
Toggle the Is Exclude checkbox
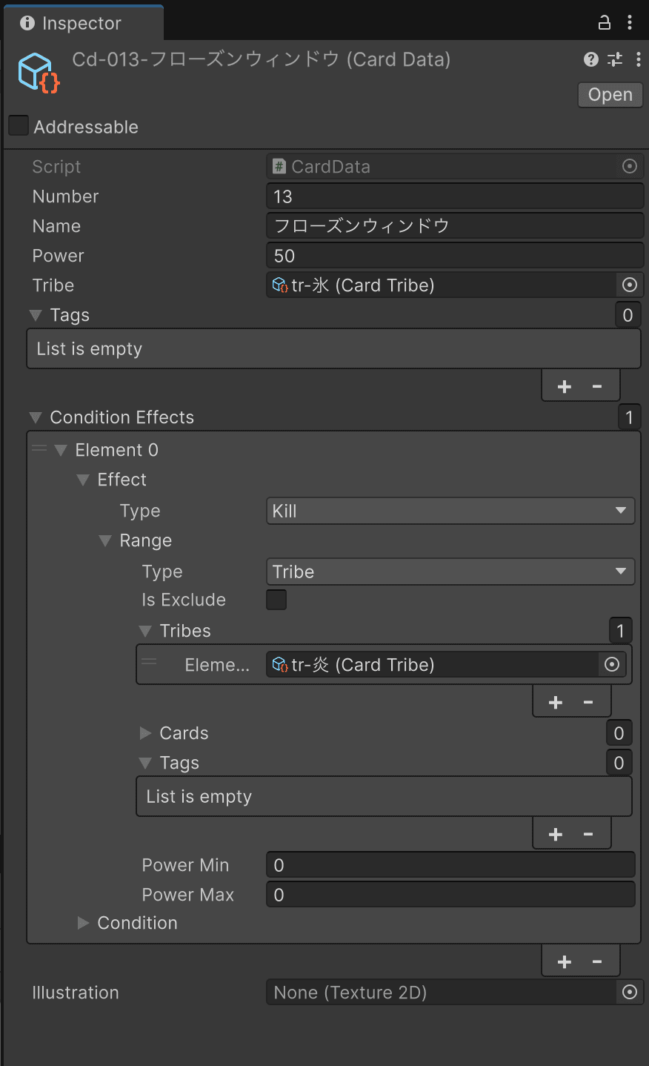[x=276, y=600]
